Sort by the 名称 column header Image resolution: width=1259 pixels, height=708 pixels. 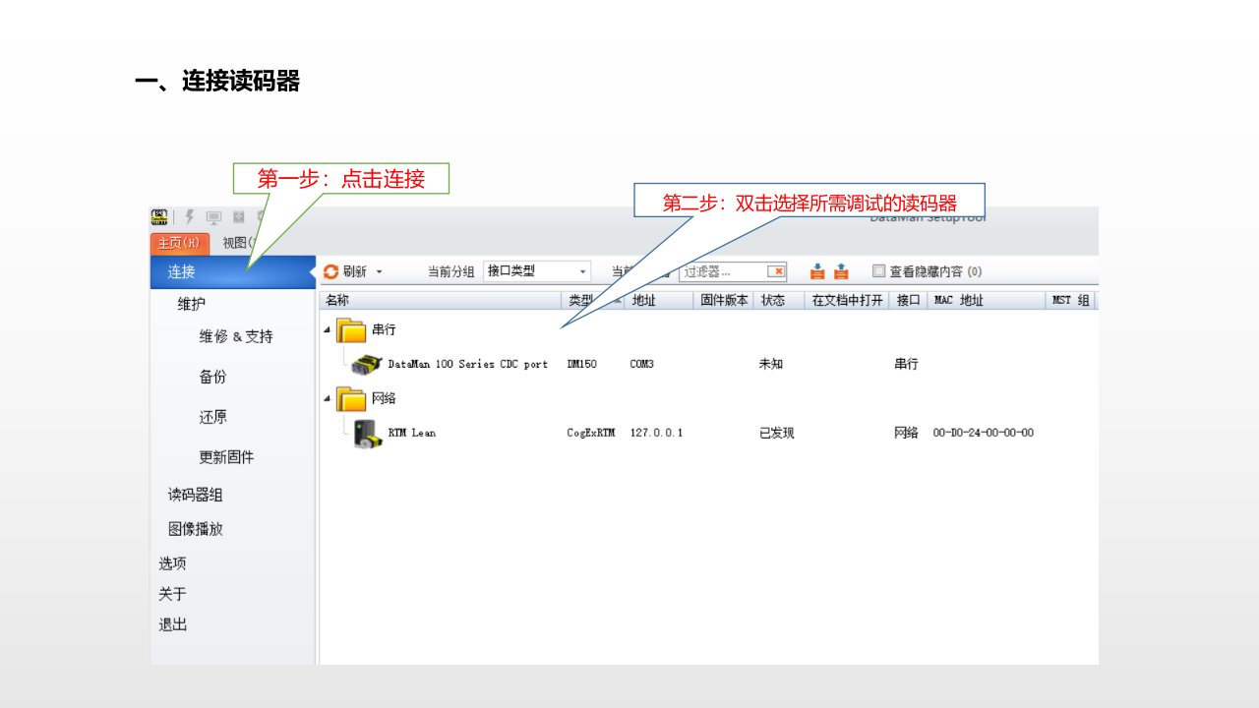(x=442, y=300)
